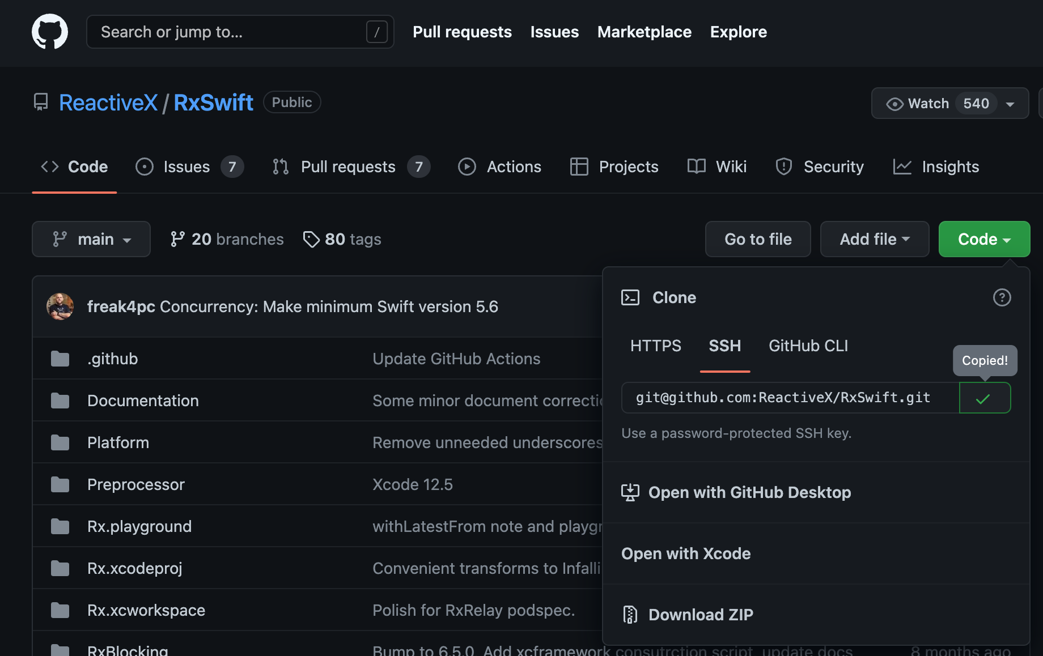Open the ReactiveX organization link
This screenshot has width=1043, height=656.
tap(108, 103)
